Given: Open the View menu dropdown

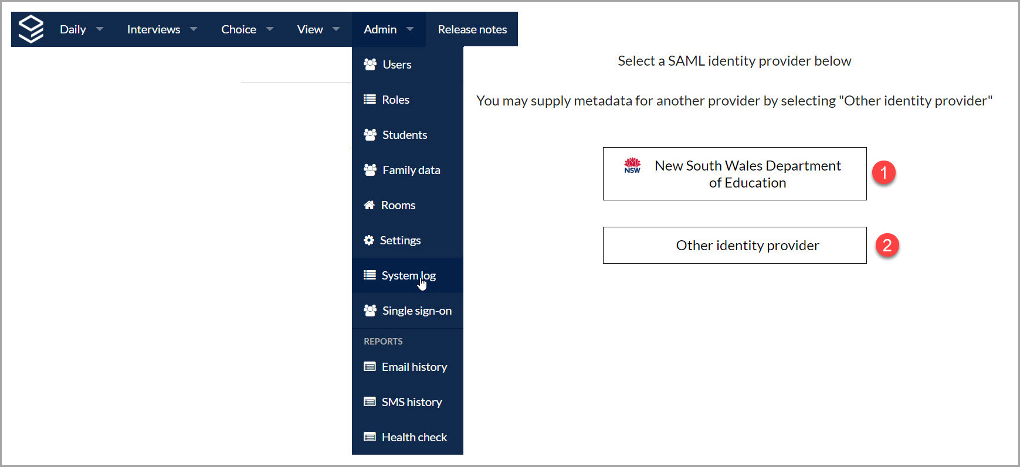Looking at the screenshot, I should click(317, 29).
